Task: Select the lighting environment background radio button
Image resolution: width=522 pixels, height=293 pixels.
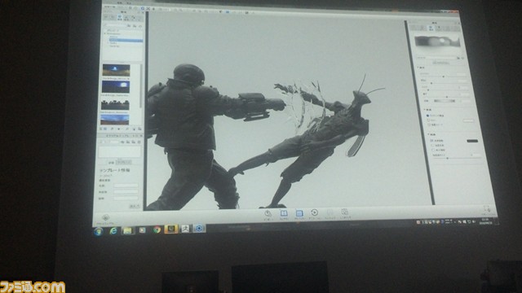Action: [x=427, y=116]
